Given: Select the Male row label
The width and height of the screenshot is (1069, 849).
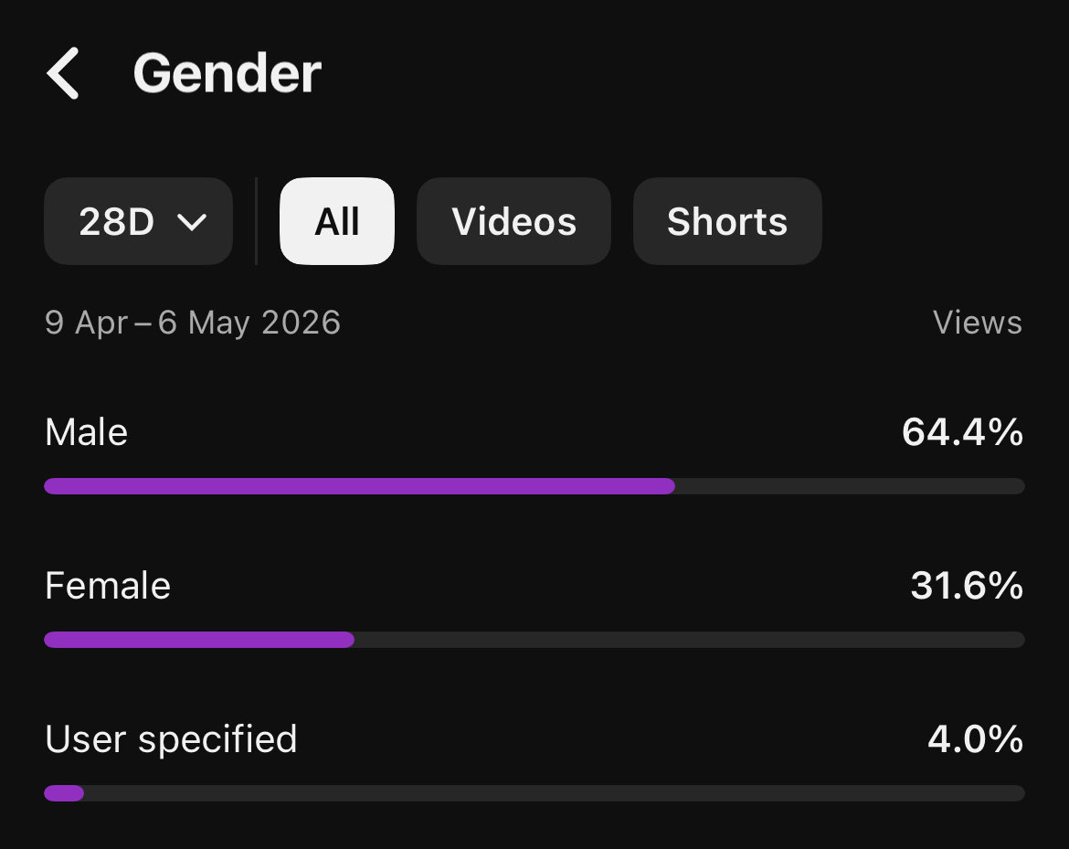Looking at the screenshot, I should pos(86,432).
